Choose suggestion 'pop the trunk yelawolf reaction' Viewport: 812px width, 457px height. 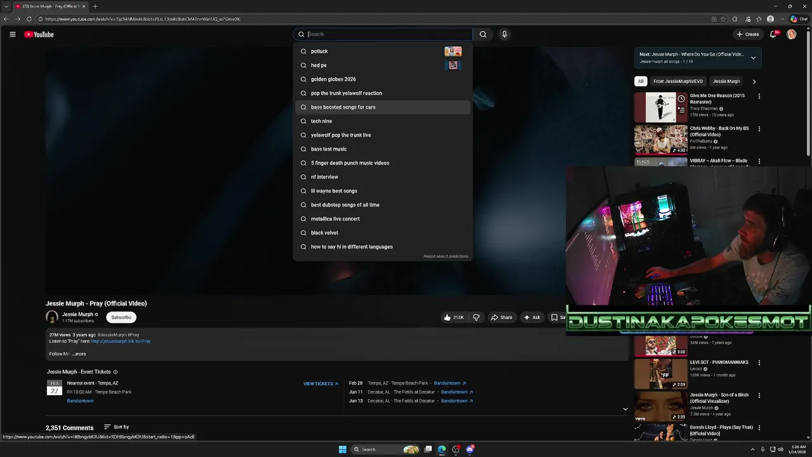383,93
